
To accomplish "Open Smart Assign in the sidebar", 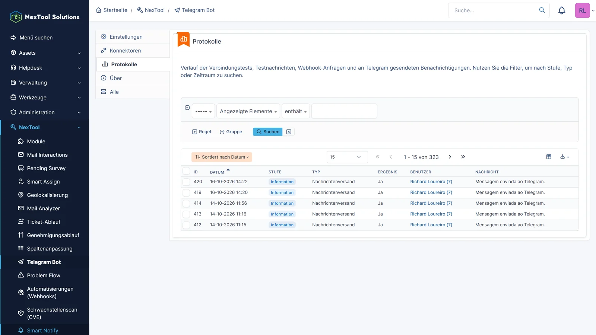I will click(x=43, y=182).
